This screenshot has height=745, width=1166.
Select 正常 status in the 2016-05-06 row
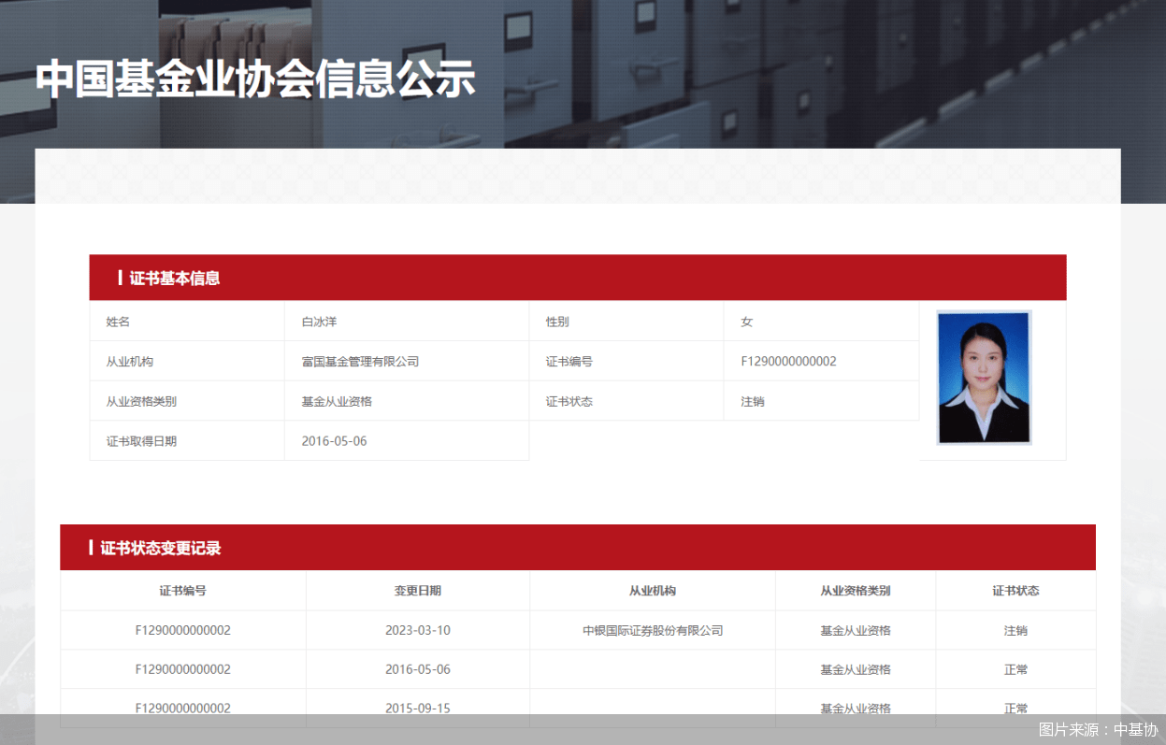click(1015, 670)
